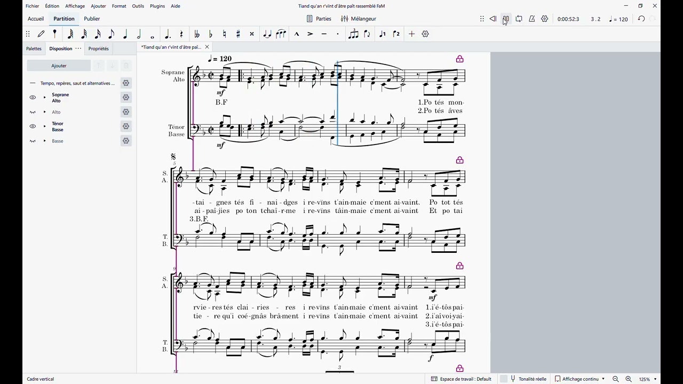The image size is (683, 384).
Task: Add staccato articulation
Action: [337, 34]
